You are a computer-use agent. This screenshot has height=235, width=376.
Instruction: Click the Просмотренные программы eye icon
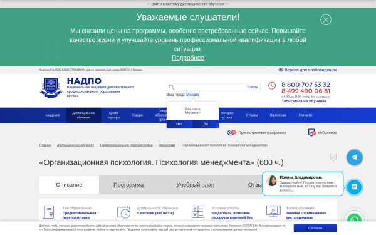point(231,133)
